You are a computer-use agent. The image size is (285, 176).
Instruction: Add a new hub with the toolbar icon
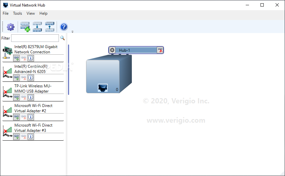point(25,27)
